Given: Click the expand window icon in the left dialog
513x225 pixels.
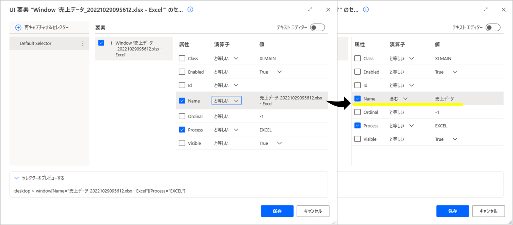Looking at the screenshot, I should [x=310, y=10].
